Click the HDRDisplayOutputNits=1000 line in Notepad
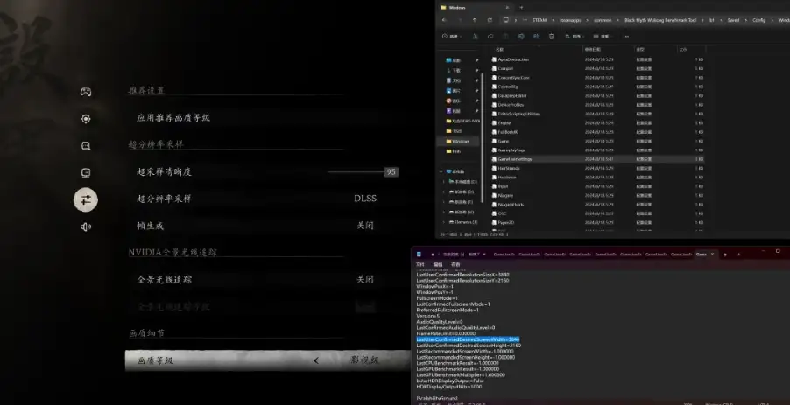 click(449, 387)
